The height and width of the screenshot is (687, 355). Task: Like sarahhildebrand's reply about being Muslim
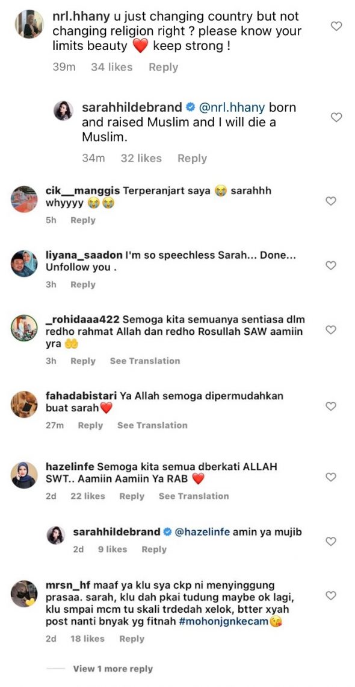coord(336,118)
